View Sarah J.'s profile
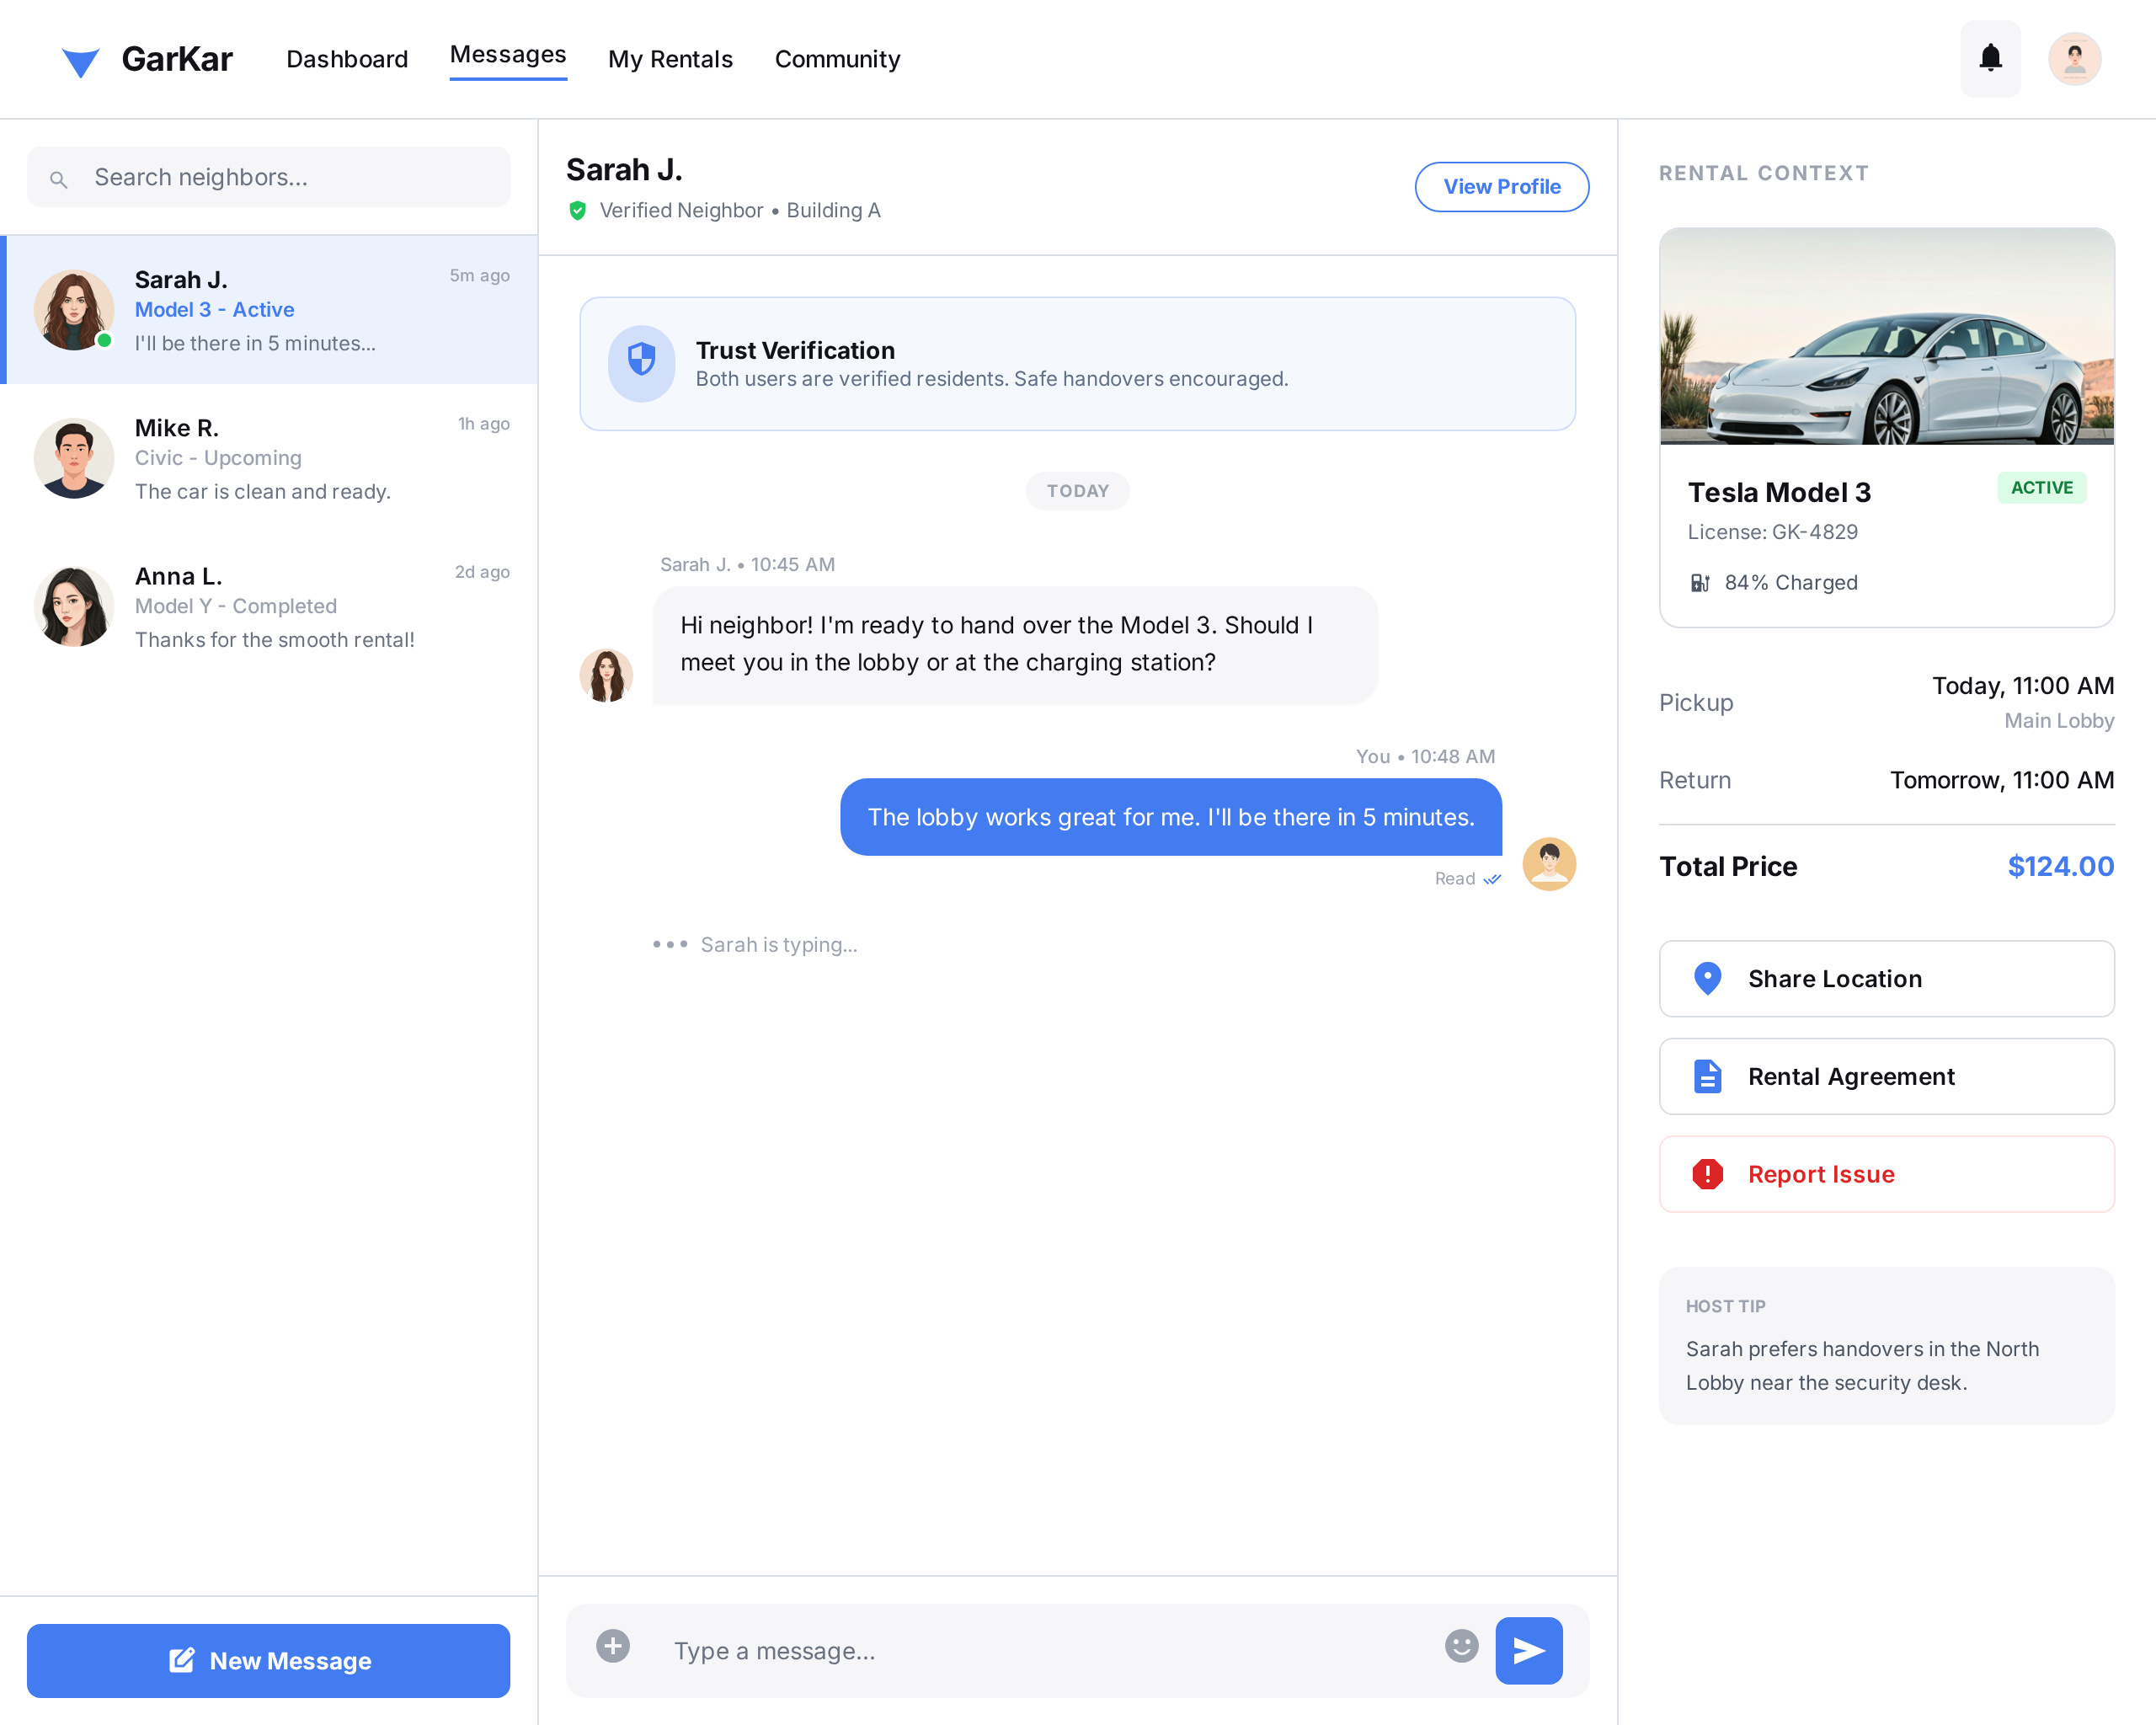2156x1725 pixels. (1501, 187)
